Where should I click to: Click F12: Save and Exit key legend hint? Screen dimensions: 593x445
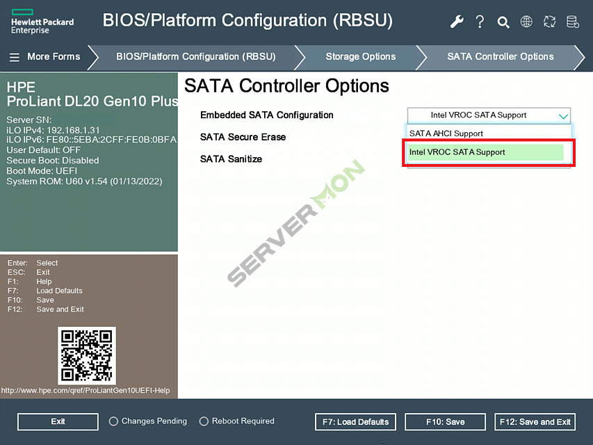[x=46, y=309]
